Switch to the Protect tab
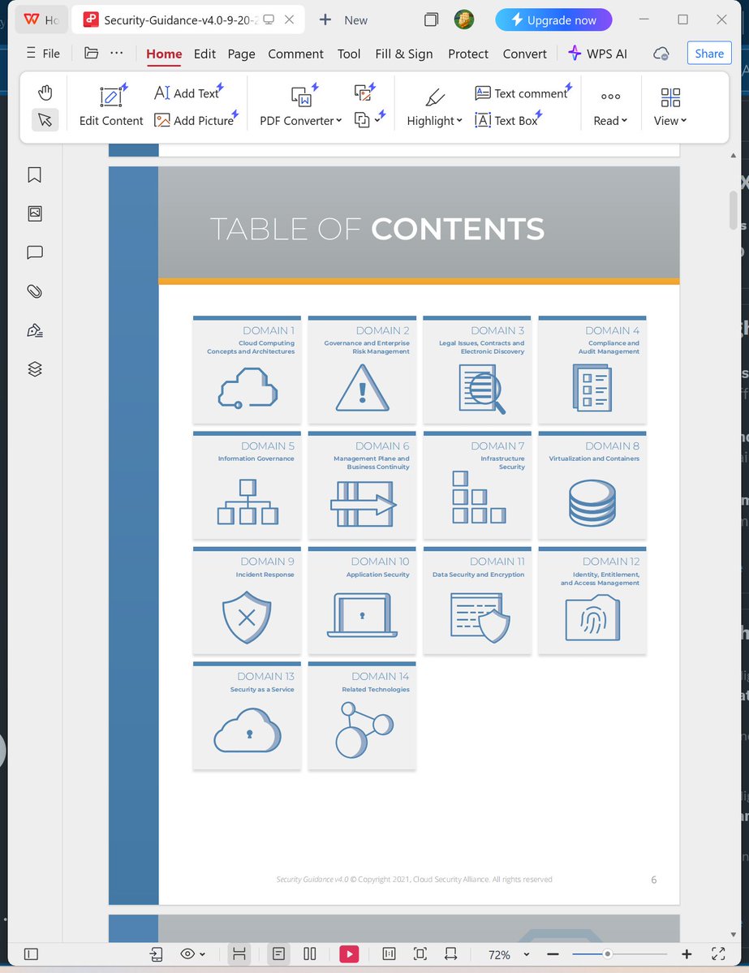This screenshot has height=973, width=749. tap(468, 54)
